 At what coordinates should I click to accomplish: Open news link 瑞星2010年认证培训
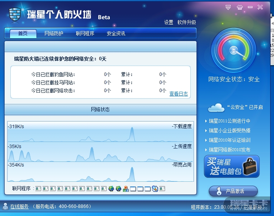(229, 140)
